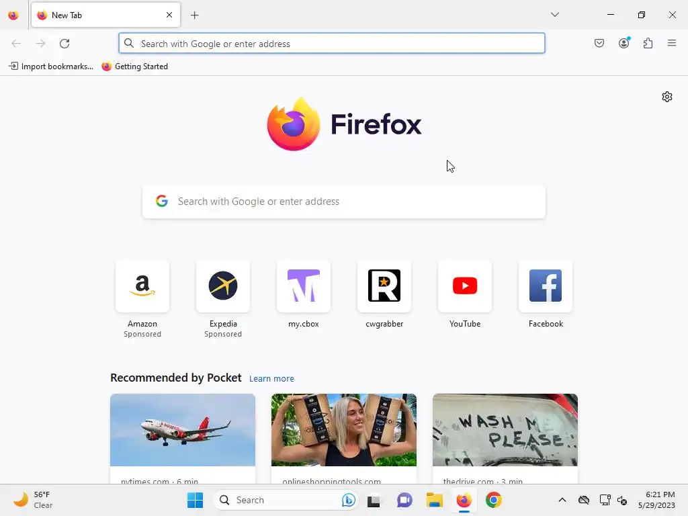
Task: Click the taskbar Search box
Action: coord(285,500)
